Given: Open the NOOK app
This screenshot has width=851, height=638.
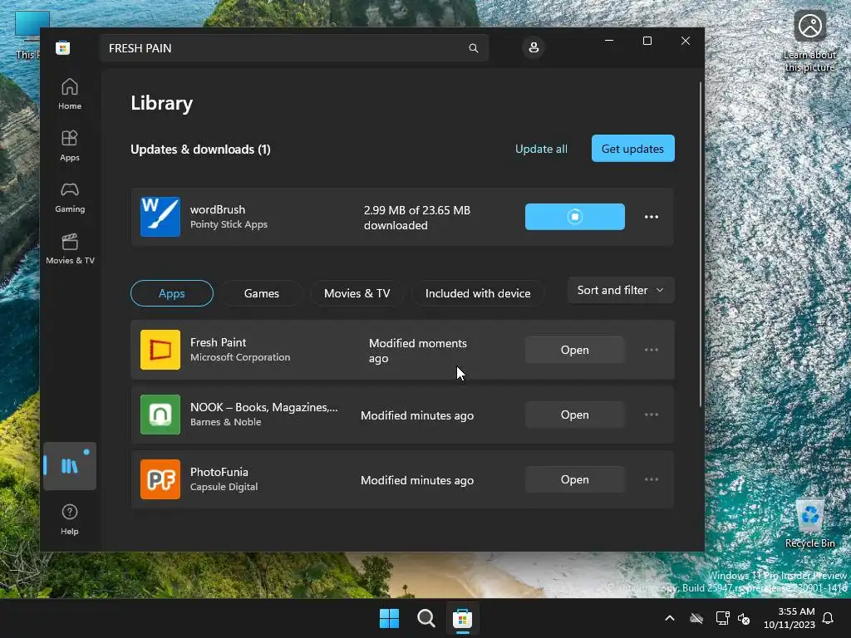Looking at the screenshot, I should pyautogui.click(x=575, y=415).
